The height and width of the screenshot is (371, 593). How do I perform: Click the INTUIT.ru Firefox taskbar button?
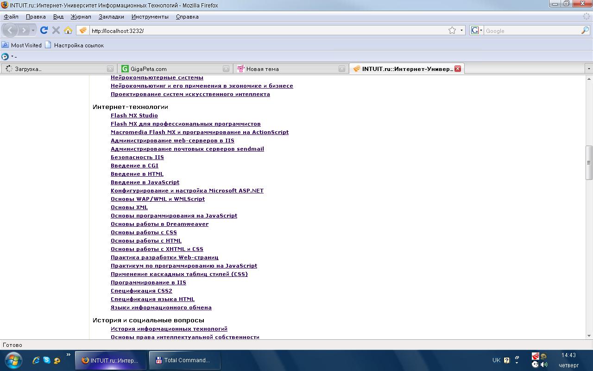[x=111, y=360]
